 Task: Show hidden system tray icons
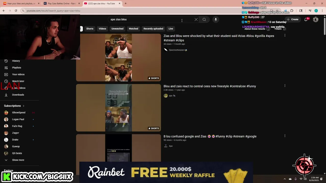(285, 179)
